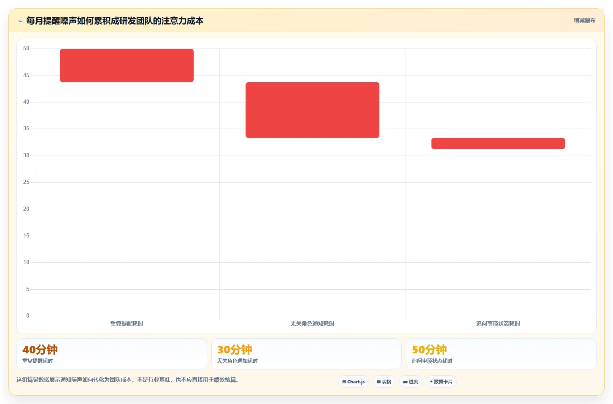Click the footnote starting 这组情景数据展示通知噪声
Viewport: 613px width, 404px height.
point(128,380)
